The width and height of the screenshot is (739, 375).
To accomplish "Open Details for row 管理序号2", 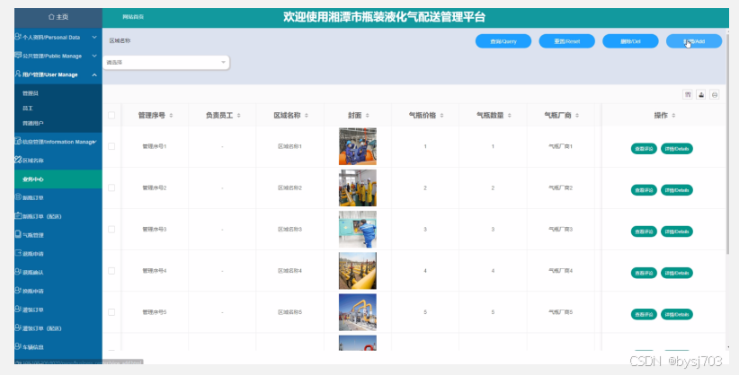I will (677, 190).
